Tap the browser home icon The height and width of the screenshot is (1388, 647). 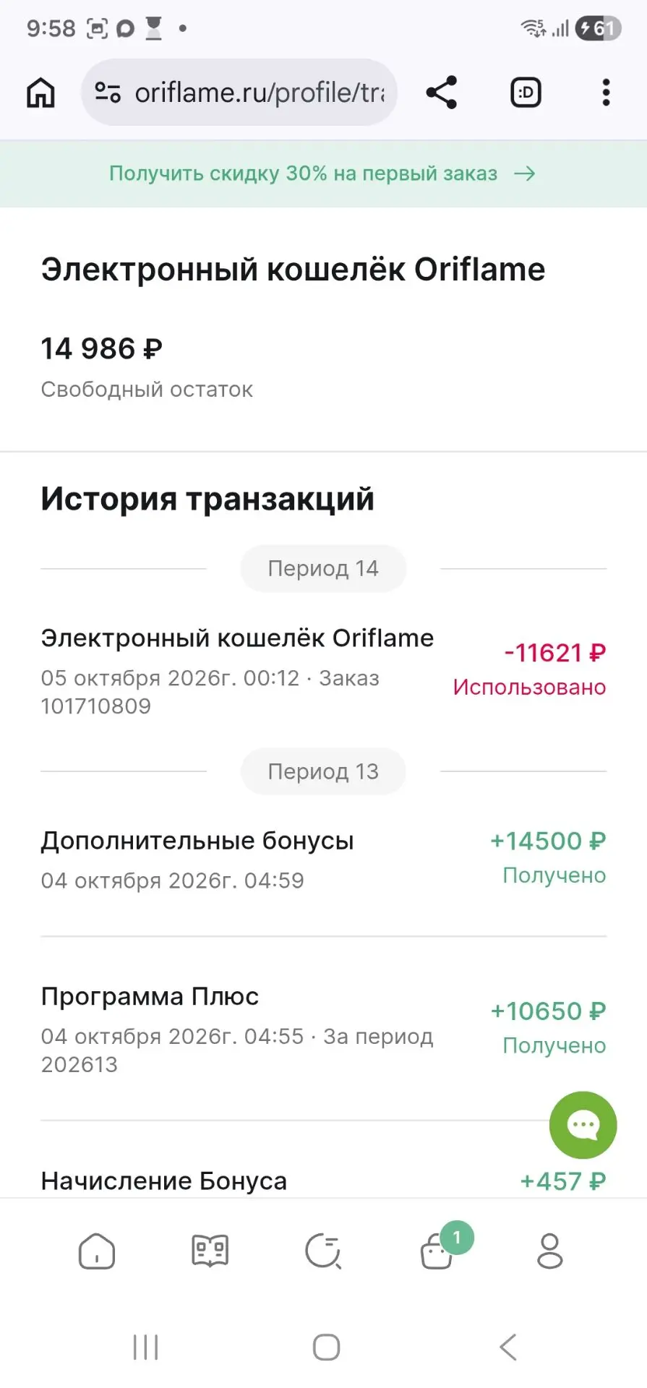pos(40,93)
